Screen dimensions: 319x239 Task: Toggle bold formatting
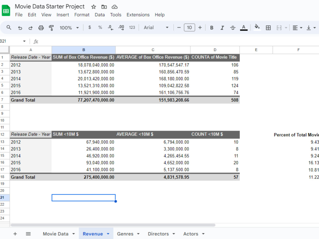click(x=211, y=28)
